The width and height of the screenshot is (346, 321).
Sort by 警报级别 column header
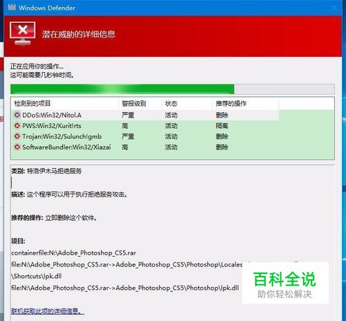(140, 104)
